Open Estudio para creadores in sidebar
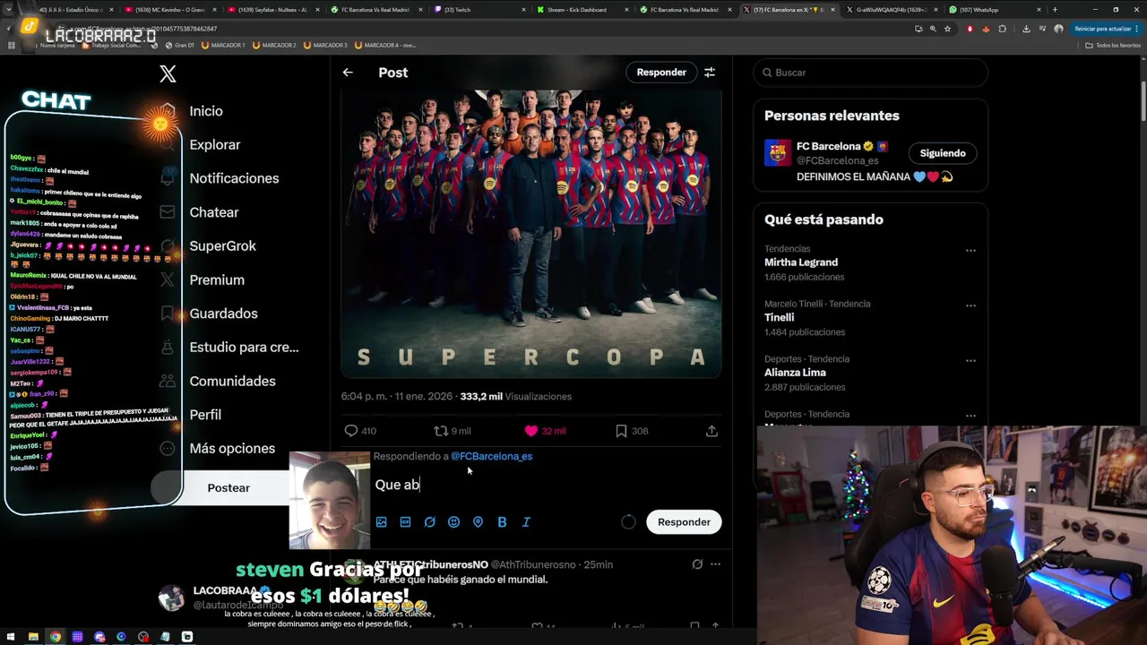This screenshot has height=645, width=1147. click(x=244, y=347)
